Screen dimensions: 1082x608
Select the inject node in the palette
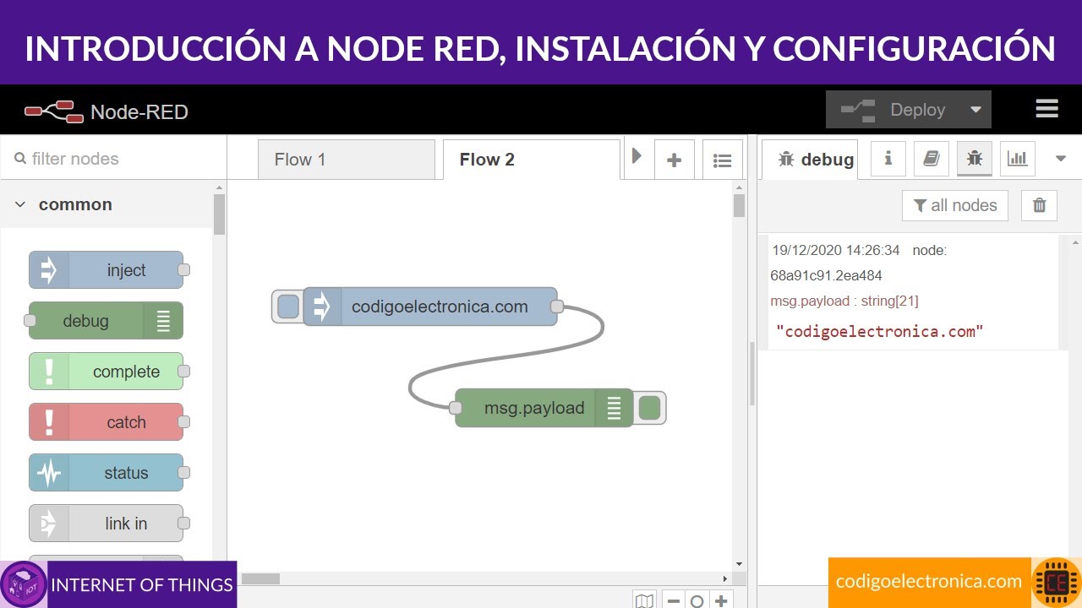point(107,270)
